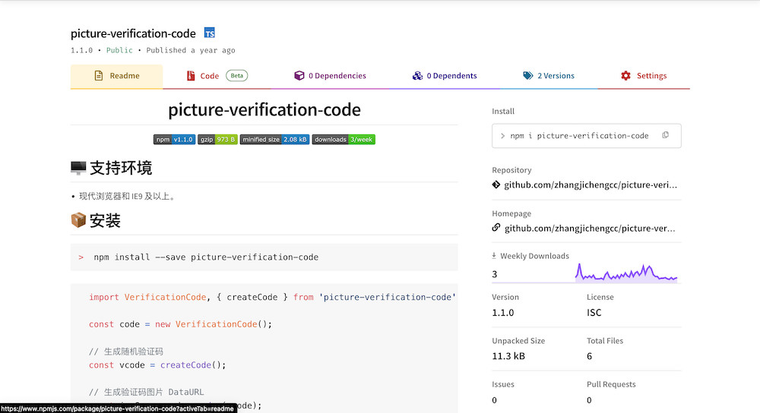760x413 pixels.
Task: Click the Code file icon
Action: point(191,75)
